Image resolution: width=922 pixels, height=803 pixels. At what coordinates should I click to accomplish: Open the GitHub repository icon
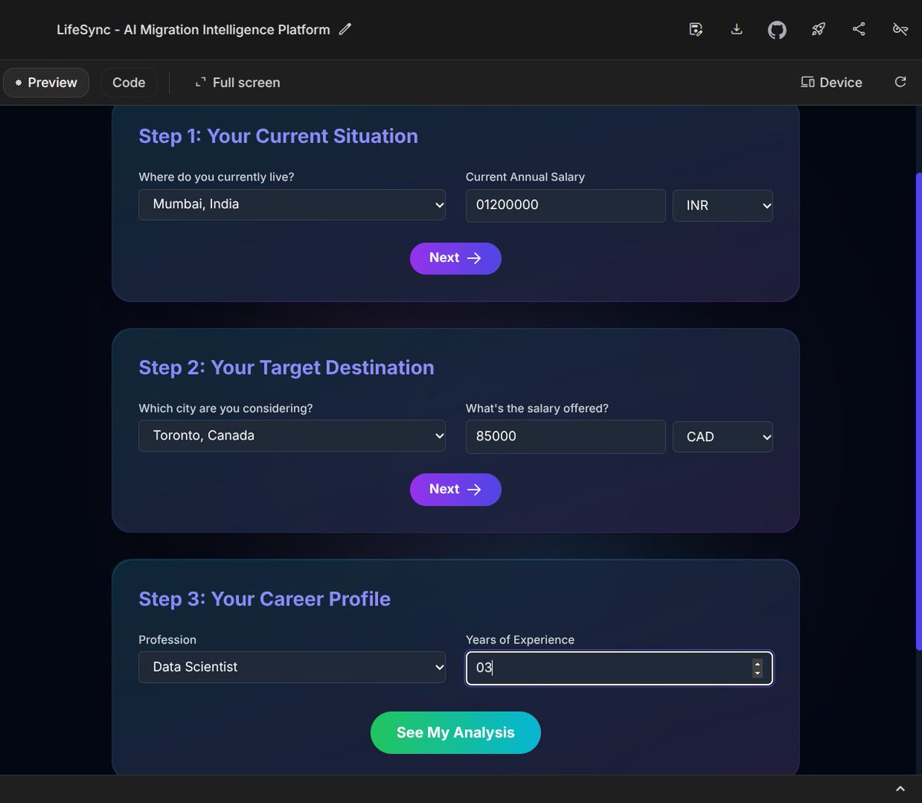(777, 29)
